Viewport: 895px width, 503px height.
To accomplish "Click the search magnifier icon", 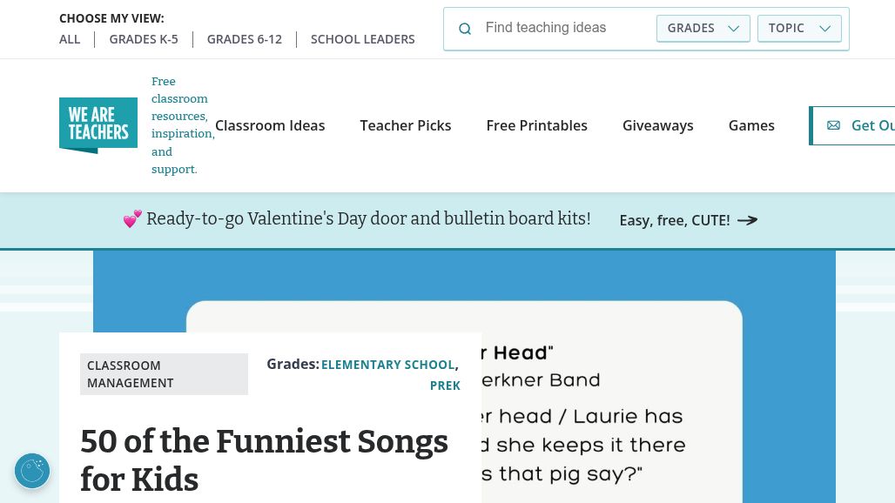I will pos(465,29).
